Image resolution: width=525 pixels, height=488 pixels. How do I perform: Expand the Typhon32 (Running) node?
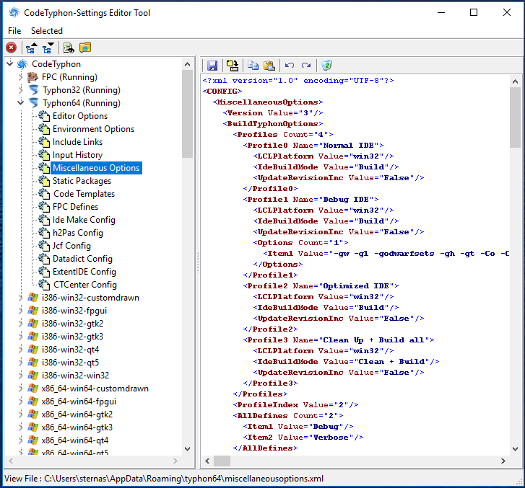pyautogui.click(x=21, y=90)
